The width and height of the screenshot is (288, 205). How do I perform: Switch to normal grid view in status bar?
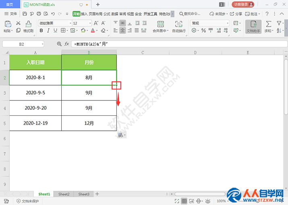click(x=184, y=201)
